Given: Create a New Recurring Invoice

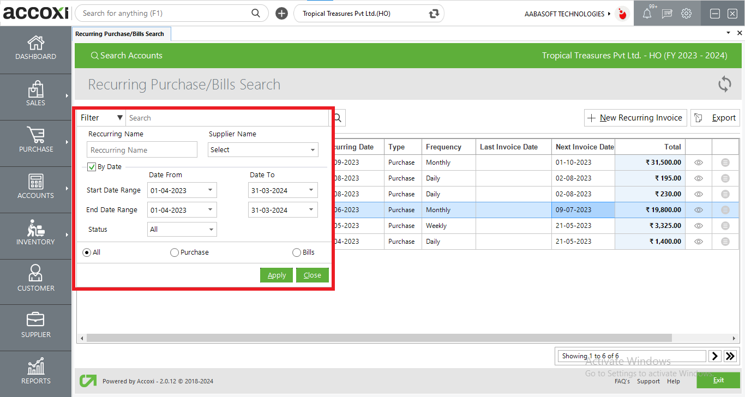Looking at the screenshot, I should [635, 117].
